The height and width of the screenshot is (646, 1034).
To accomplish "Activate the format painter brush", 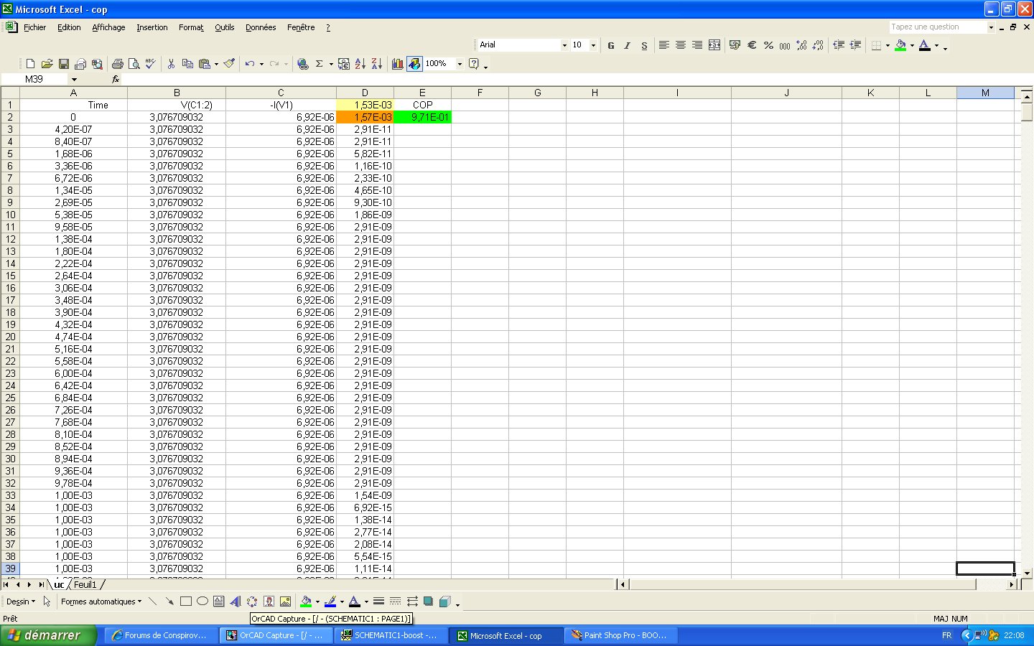I will pyautogui.click(x=229, y=64).
